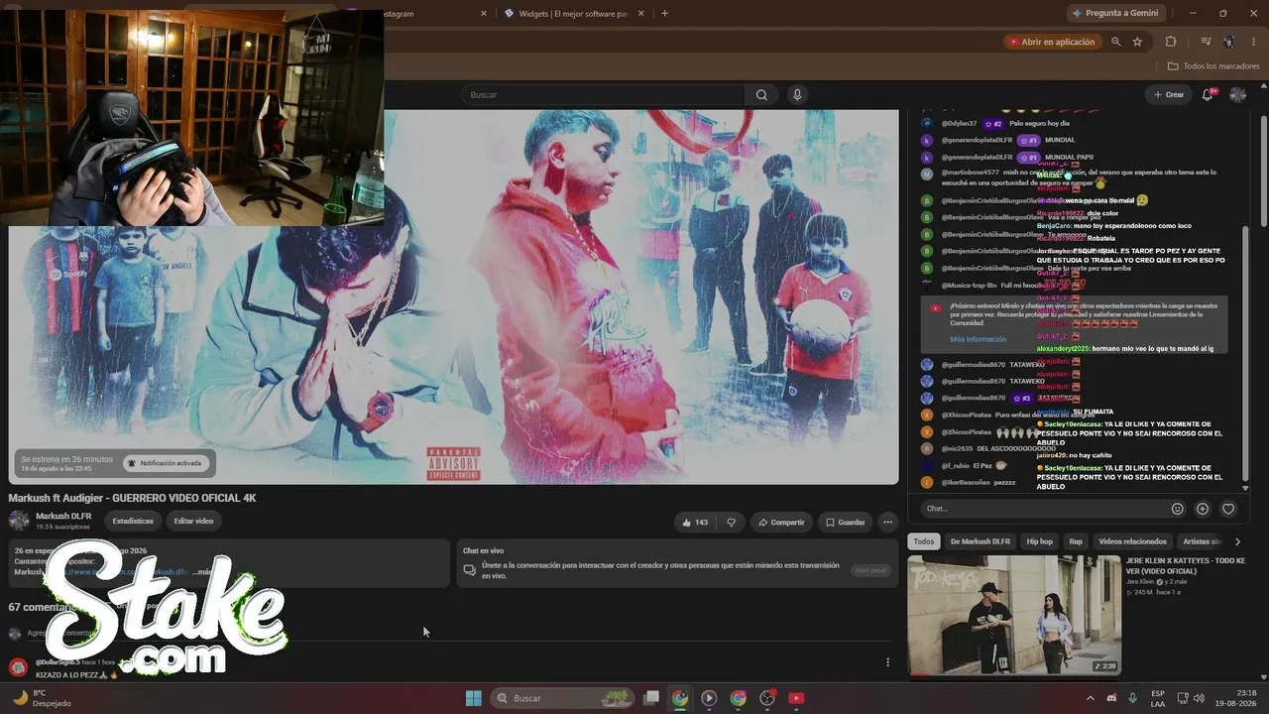1269x714 pixels.
Task: Click the chat message input field
Action: point(1043,509)
